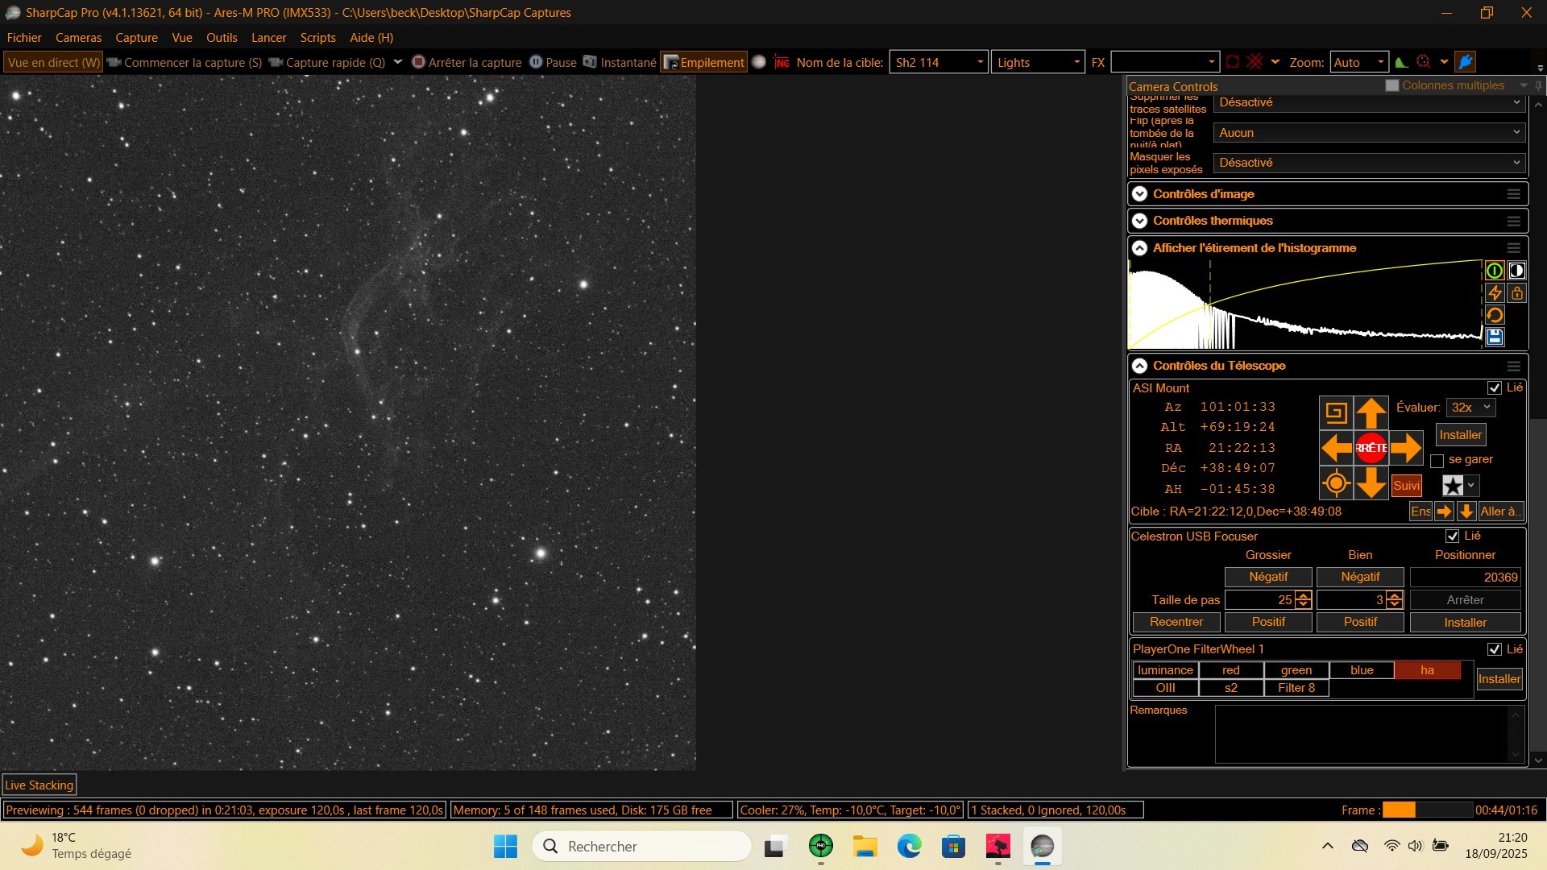Select the OIII filter button
The height and width of the screenshot is (870, 1547).
pyautogui.click(x=1165, y=688)
